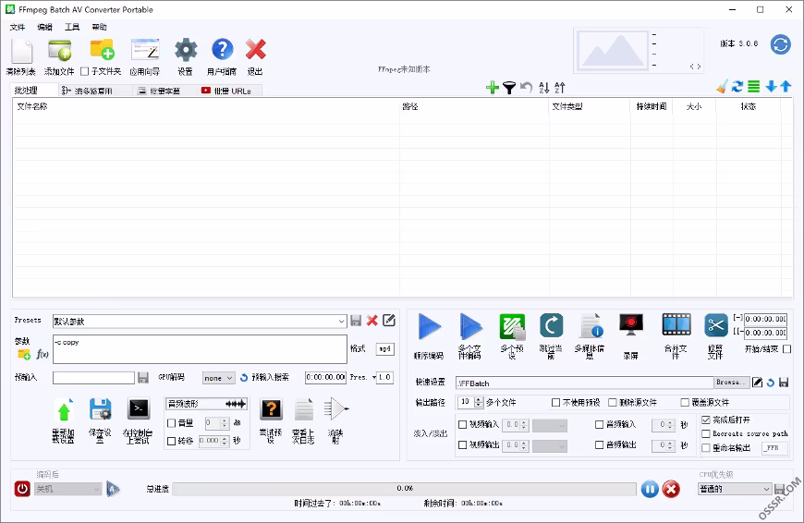
Task: Check the 重命名输出 rename output checkbox
Action: [706, 448]
